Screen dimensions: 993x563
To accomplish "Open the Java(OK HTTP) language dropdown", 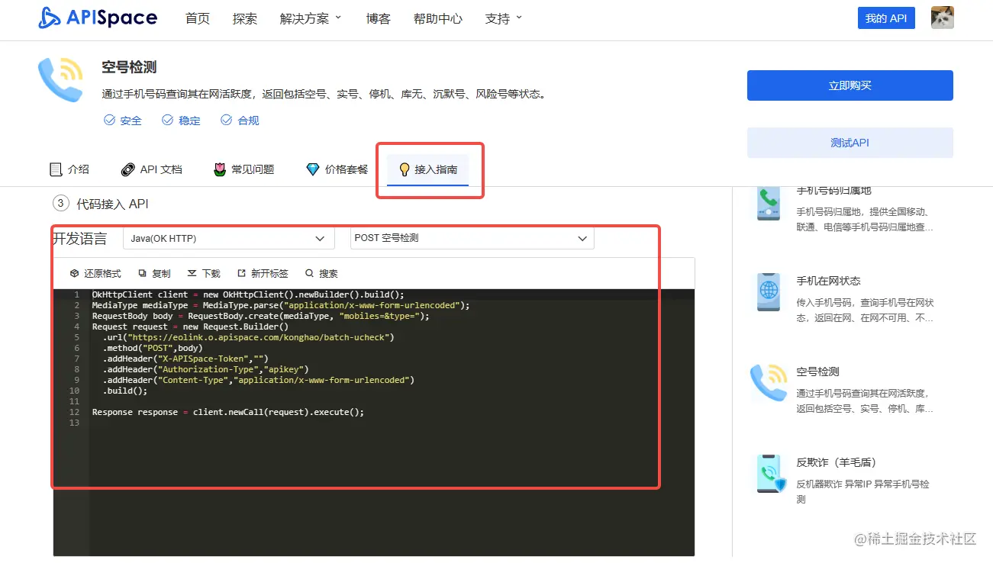I will pos(229,238).
